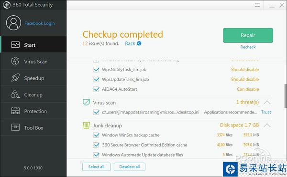Collapse the Virus scan section chevron

(x=267, y=102)
